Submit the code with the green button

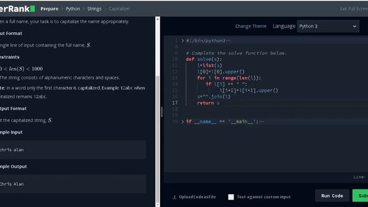[361, 195]
